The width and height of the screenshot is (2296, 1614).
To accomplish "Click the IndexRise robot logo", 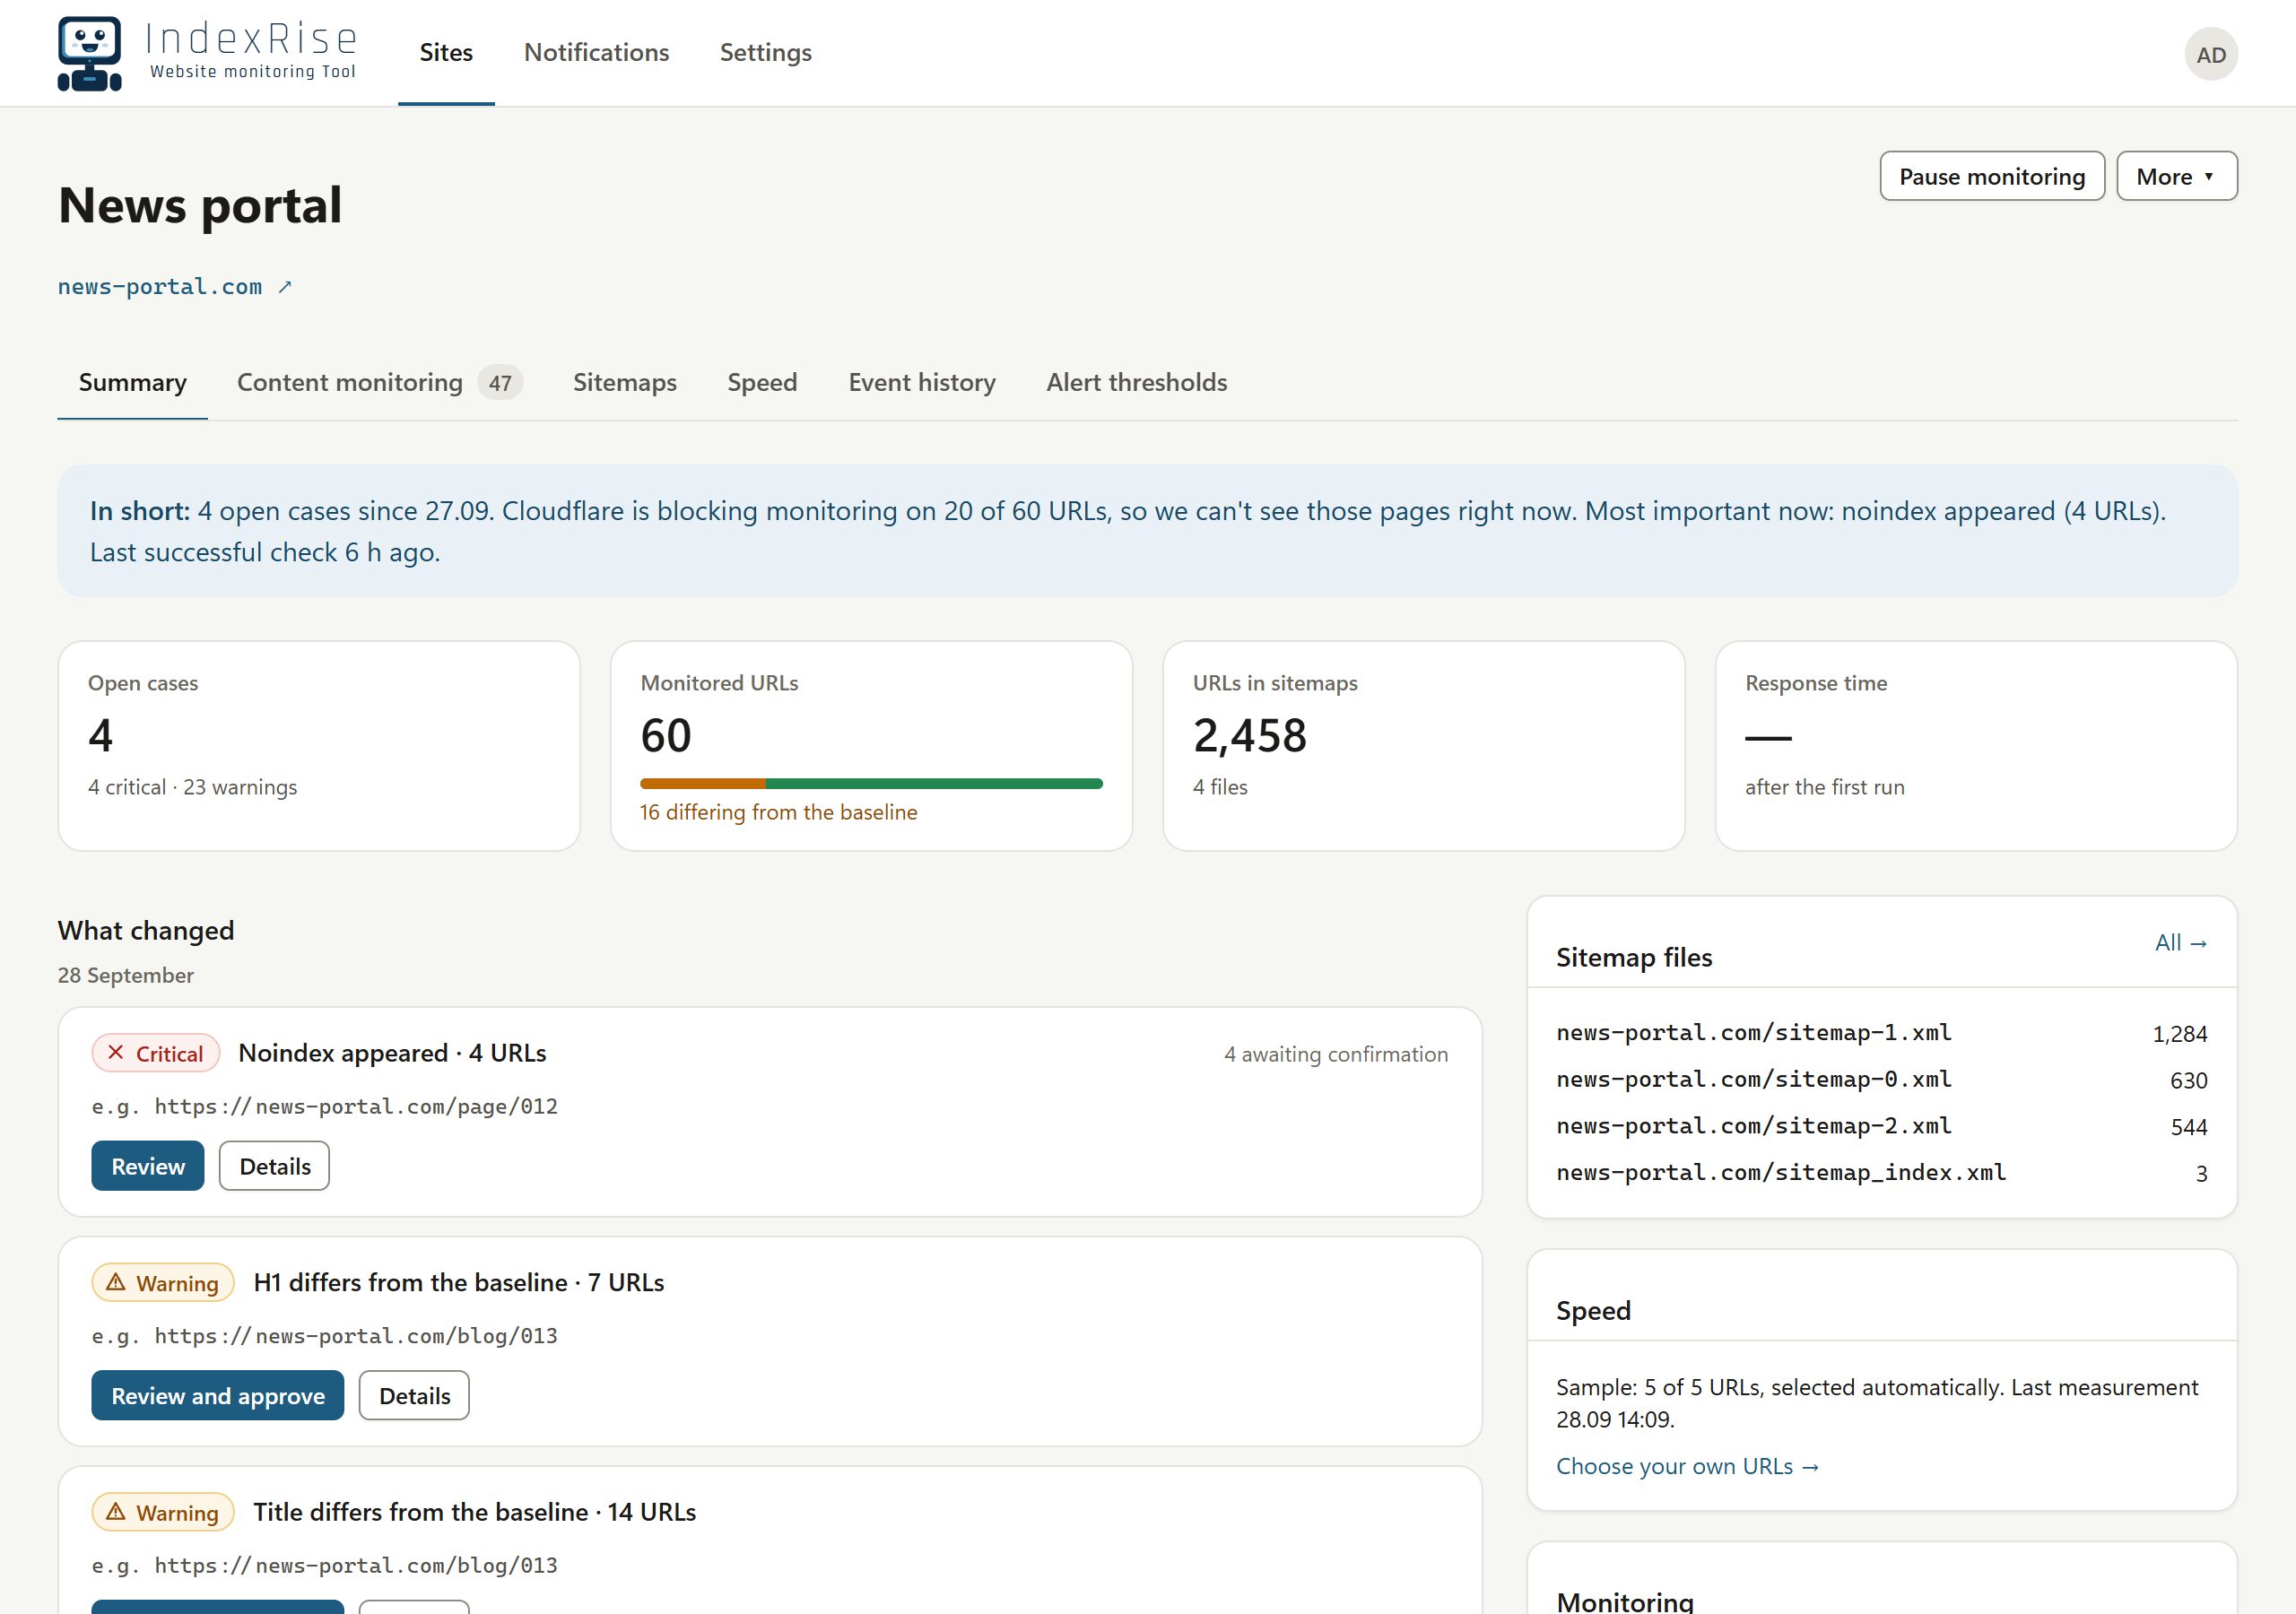I will click(90, 53).
